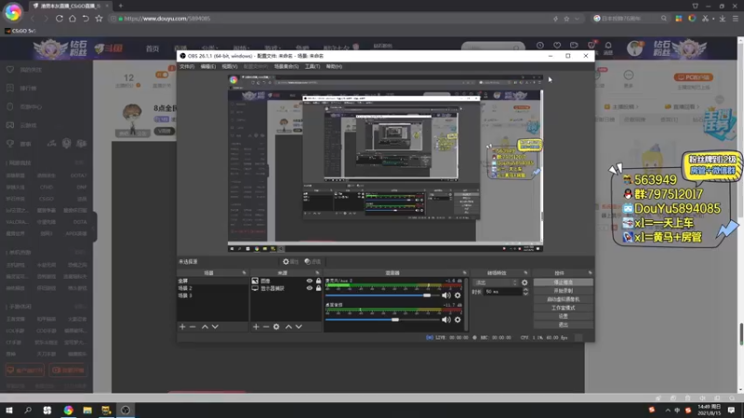The width and height of the screenshot is (744, 418).
Task: Open Douyu notifications bell icon
Action: (608, 46)
